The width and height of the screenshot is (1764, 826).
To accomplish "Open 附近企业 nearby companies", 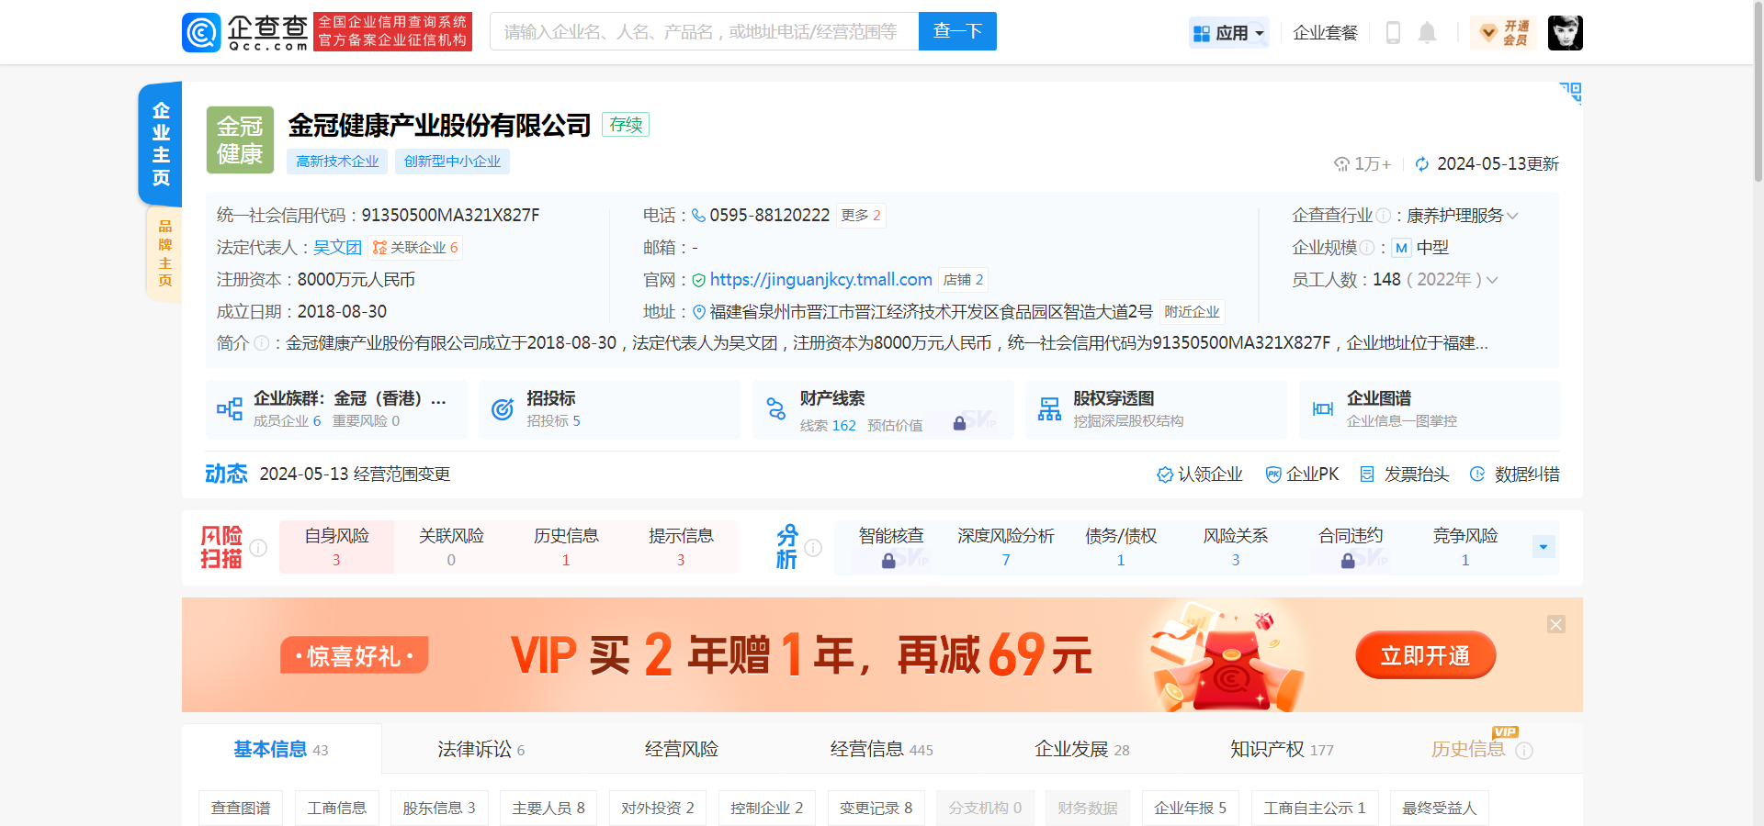I will (x=1192, y=312).
